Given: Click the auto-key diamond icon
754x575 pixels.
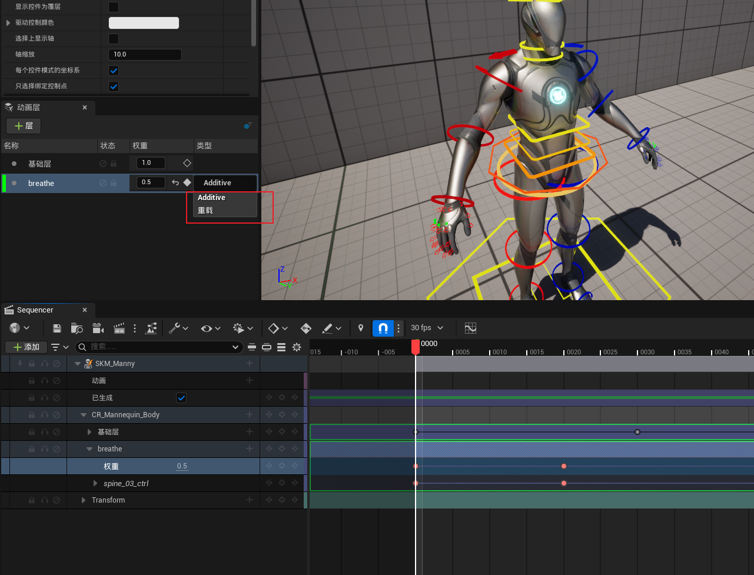Looking at the screenshot, I should coord(306,328).
